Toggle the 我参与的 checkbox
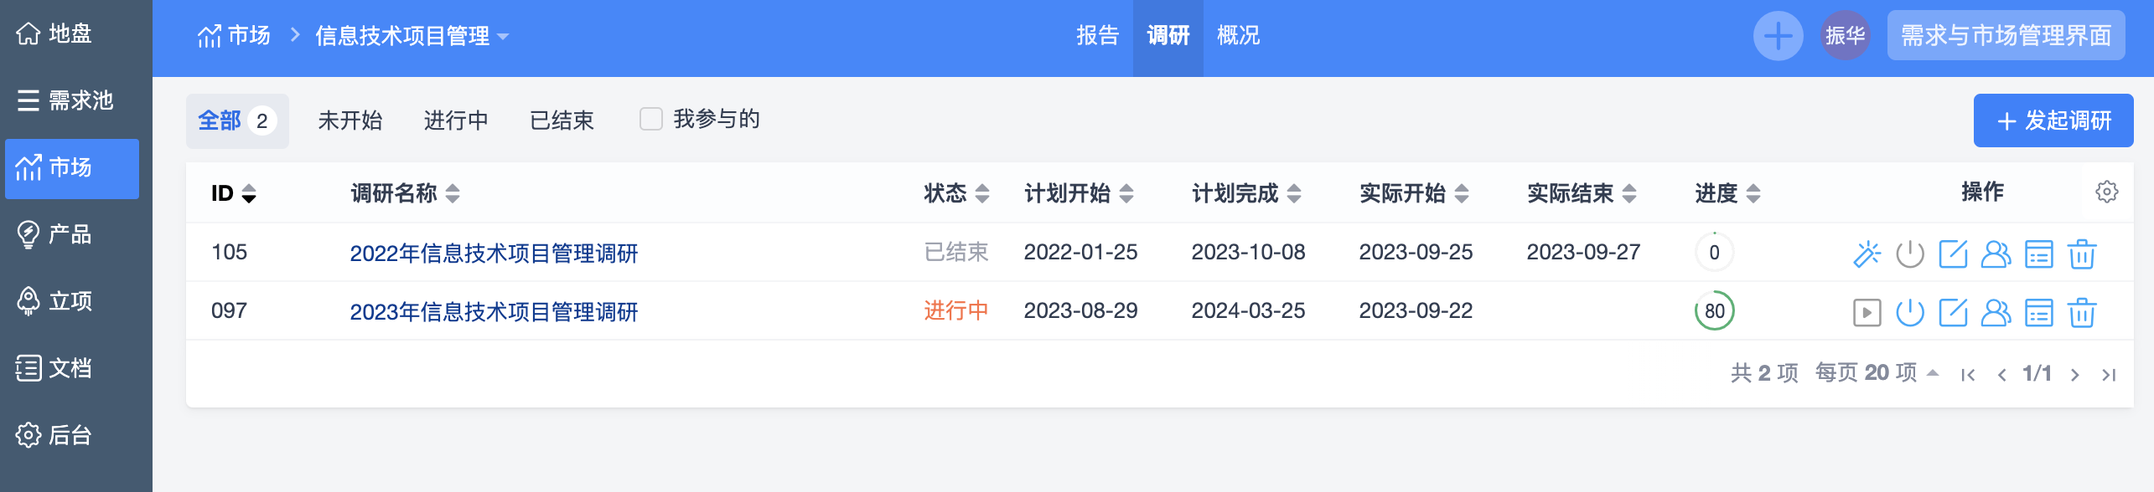2154x492 pixels. (x=650, y=120)
